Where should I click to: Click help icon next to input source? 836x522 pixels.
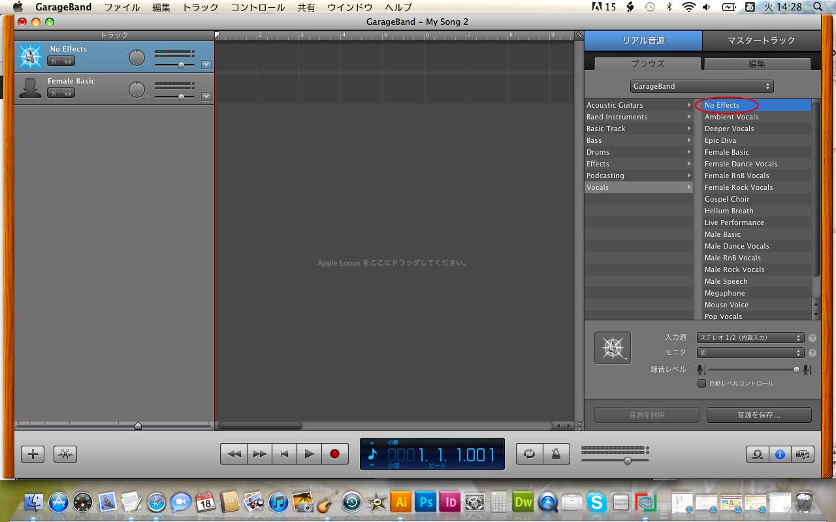812,338
